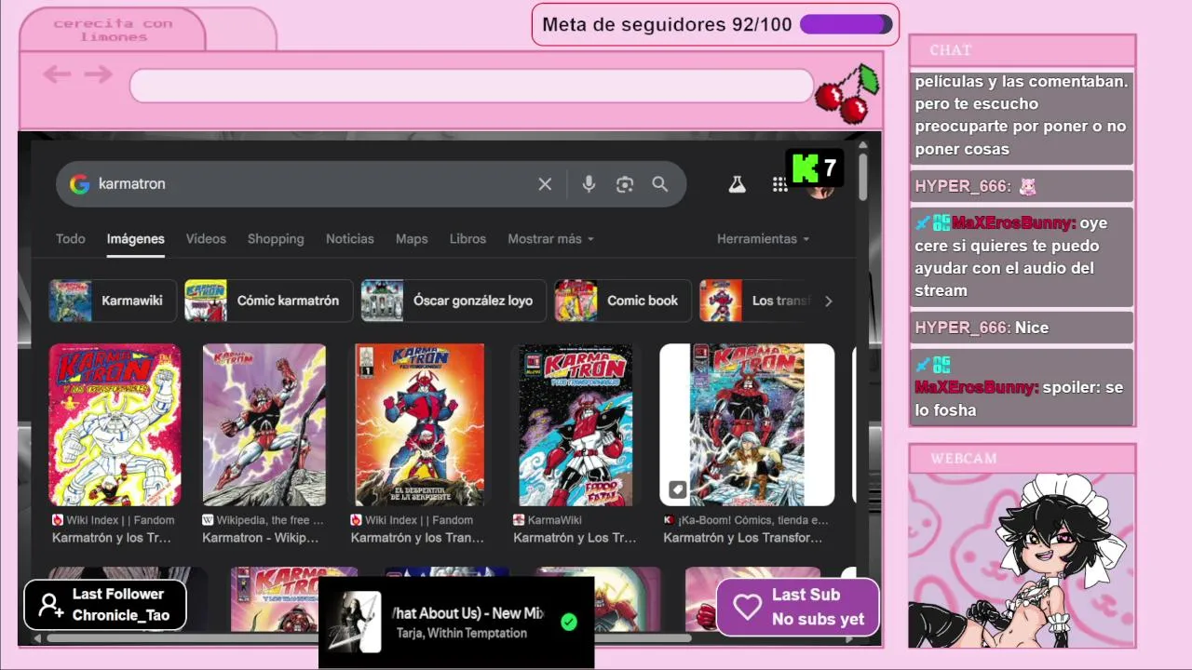Click the Tarja, Within Temptation artist text

[462, 633]
